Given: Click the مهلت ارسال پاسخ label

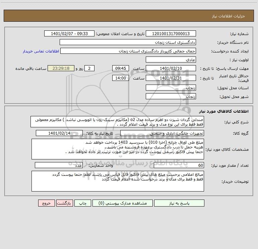Looking at the screenshot, I should [x=232, y=69].
